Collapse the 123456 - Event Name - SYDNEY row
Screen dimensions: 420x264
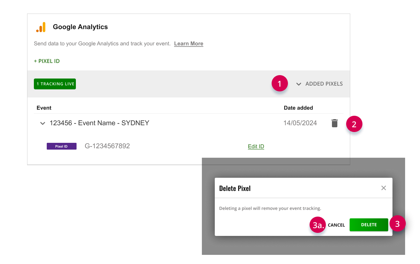tap(43, 124)
